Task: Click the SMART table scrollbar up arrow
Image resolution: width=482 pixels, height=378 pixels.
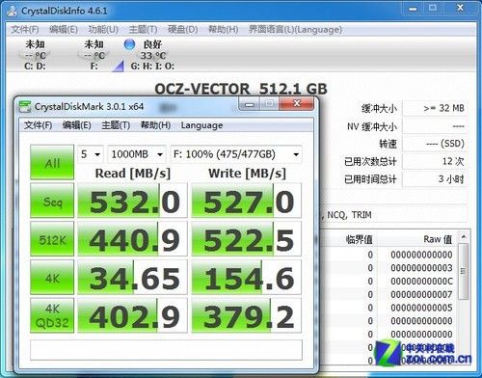Action: (464, 237)
